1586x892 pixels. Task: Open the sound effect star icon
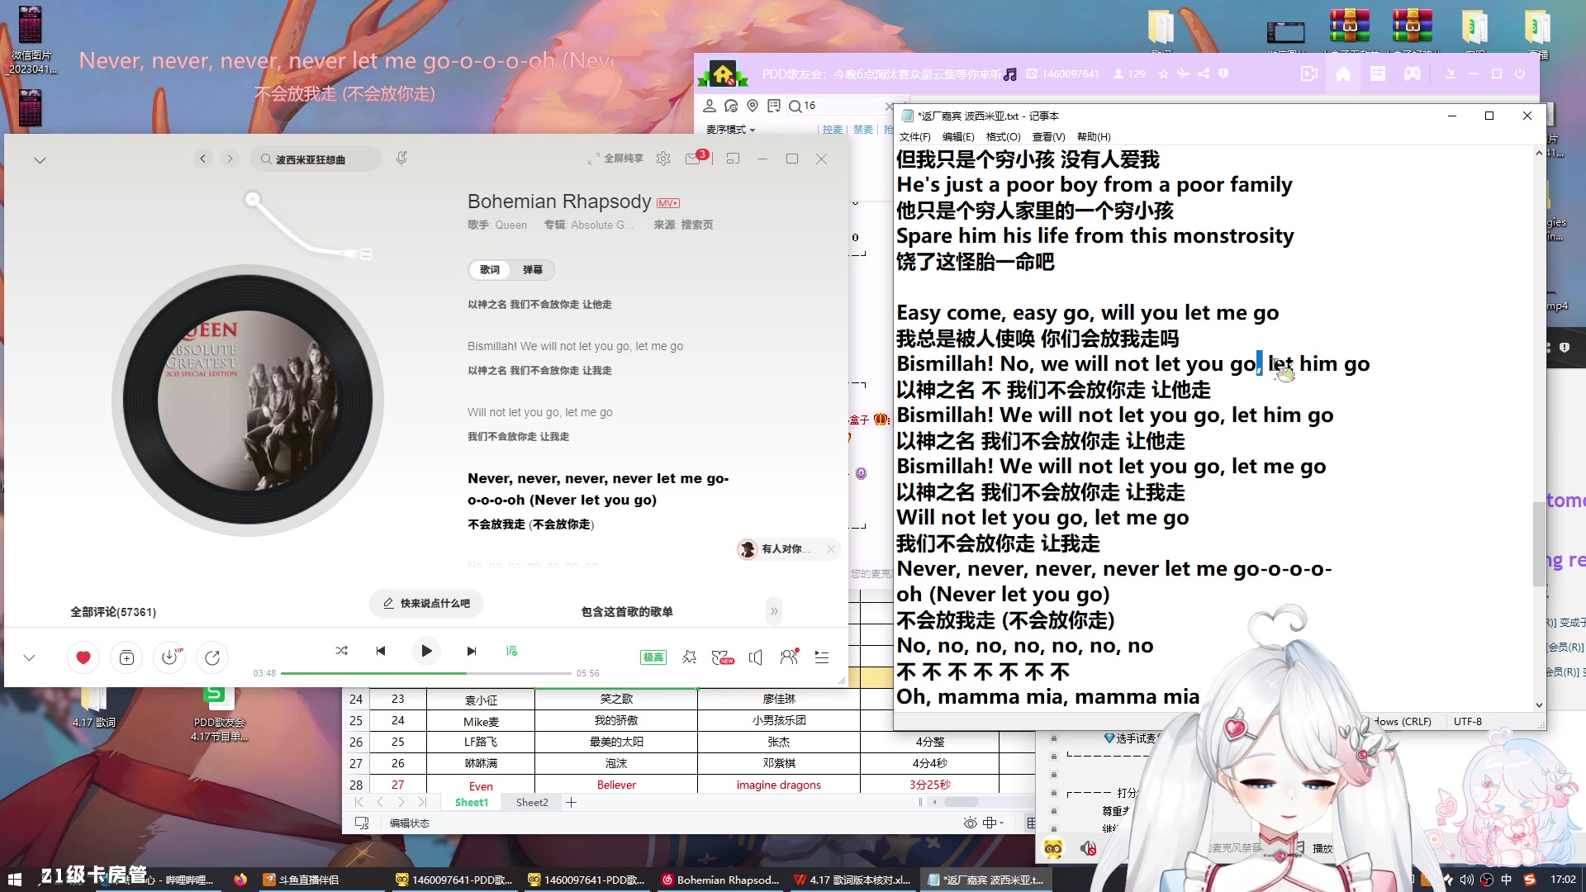(690, 656)
